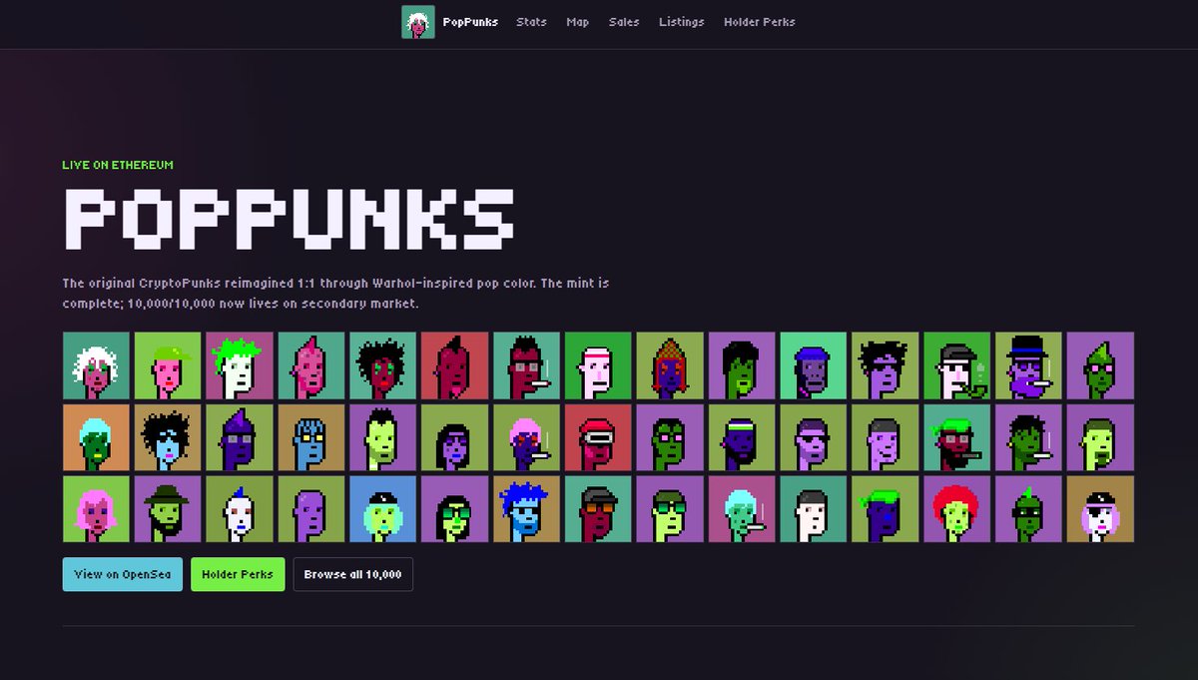The width and height of the screenshot is (1198, 680).
Task: Open the Stats page
Action: coord(531,22)
